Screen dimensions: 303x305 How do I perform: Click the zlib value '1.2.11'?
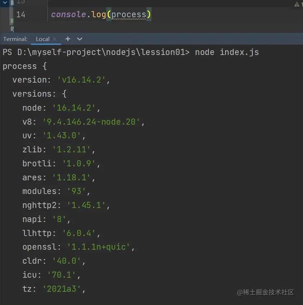click(x=71, y=149)
